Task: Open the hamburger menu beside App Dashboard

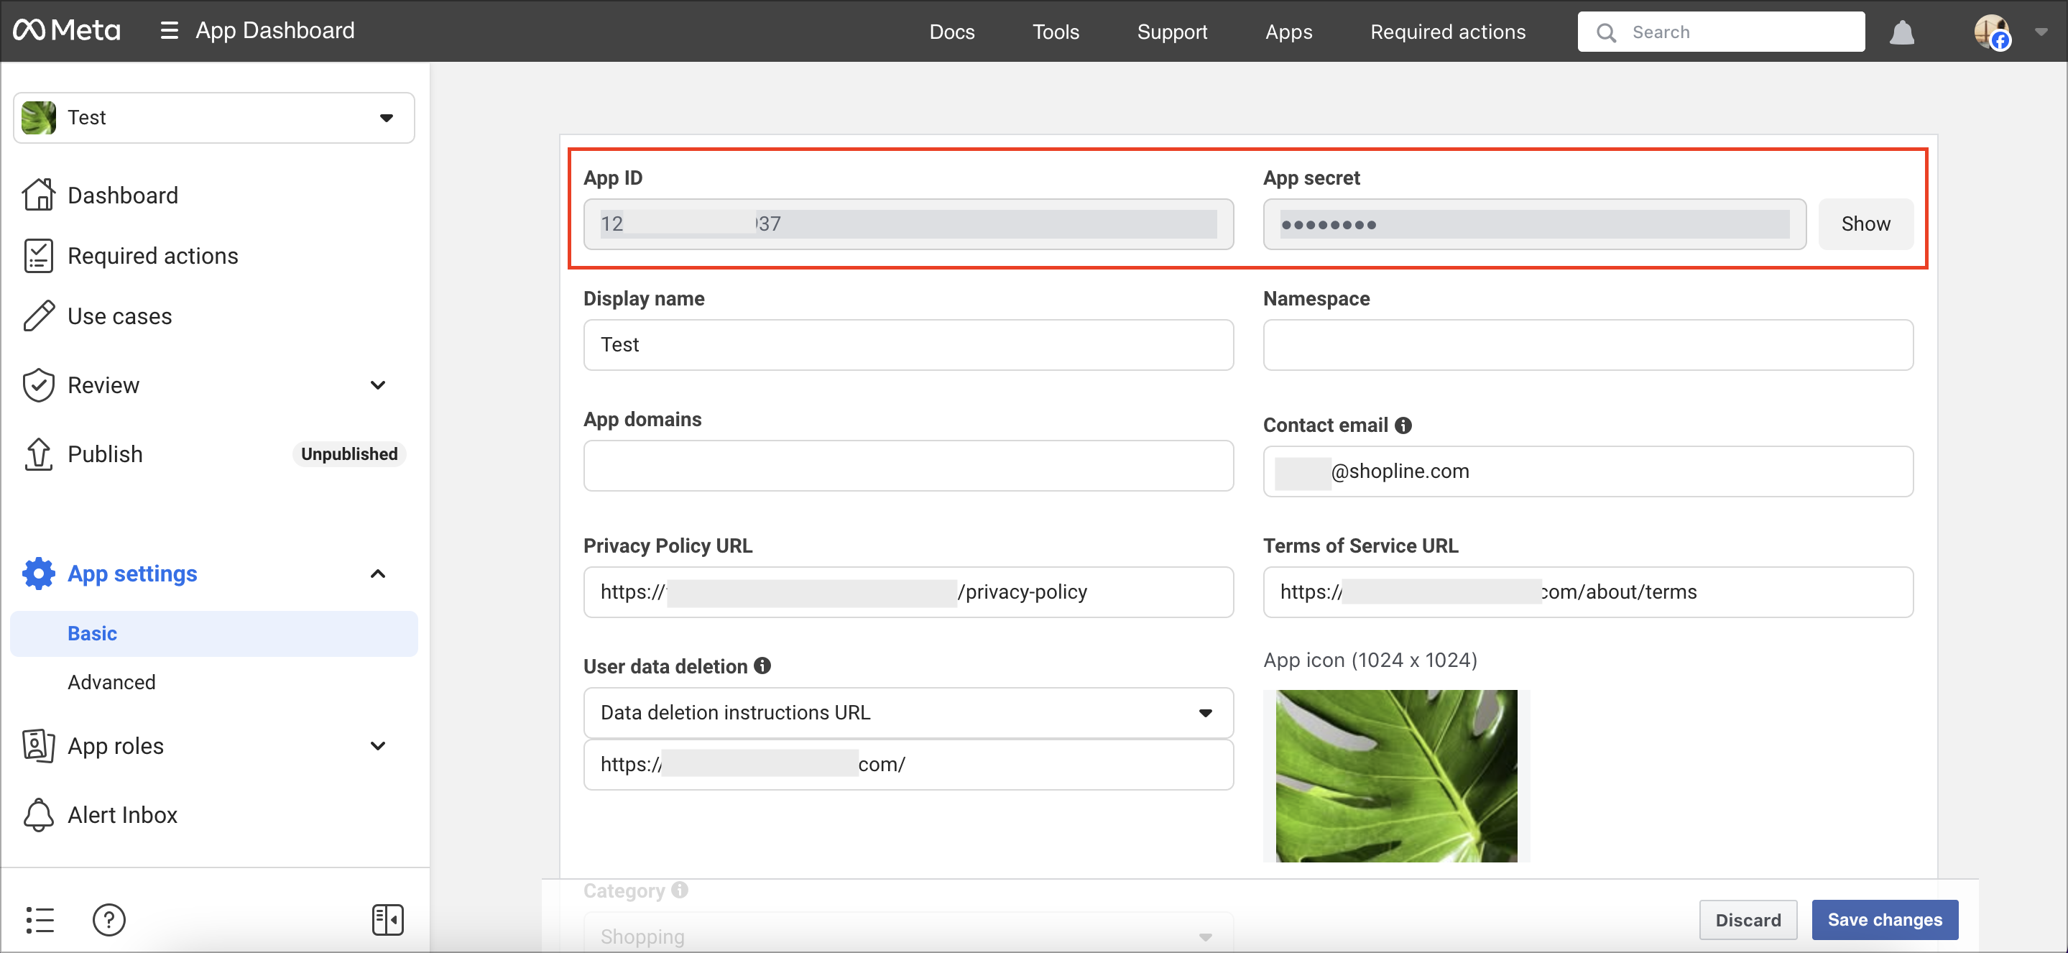Action: click(169, 30)
